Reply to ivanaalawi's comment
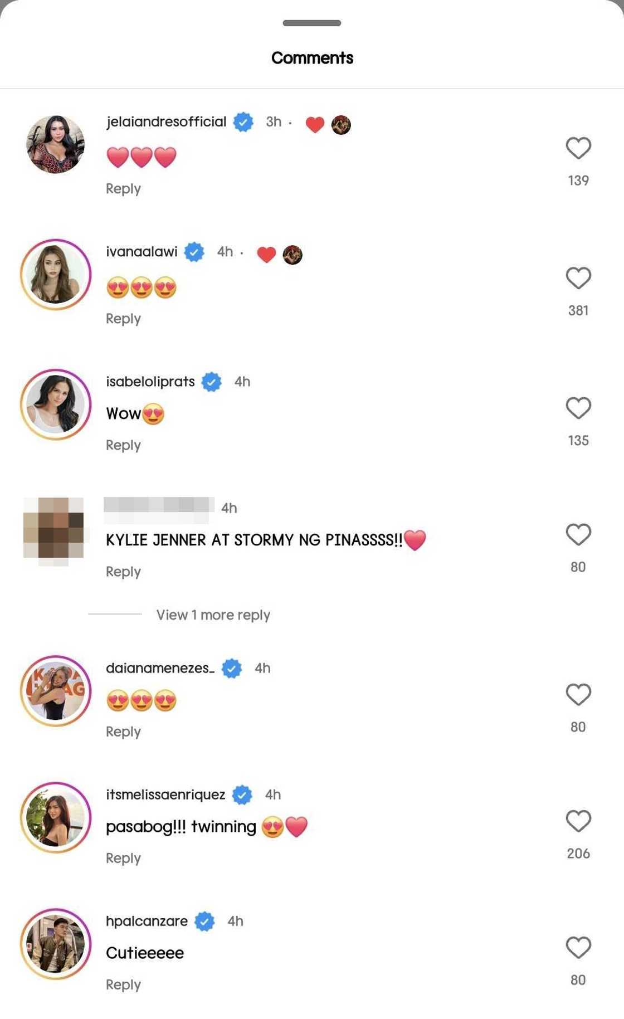Screen dimensions: 624x1019 click(x=123, y=319)
